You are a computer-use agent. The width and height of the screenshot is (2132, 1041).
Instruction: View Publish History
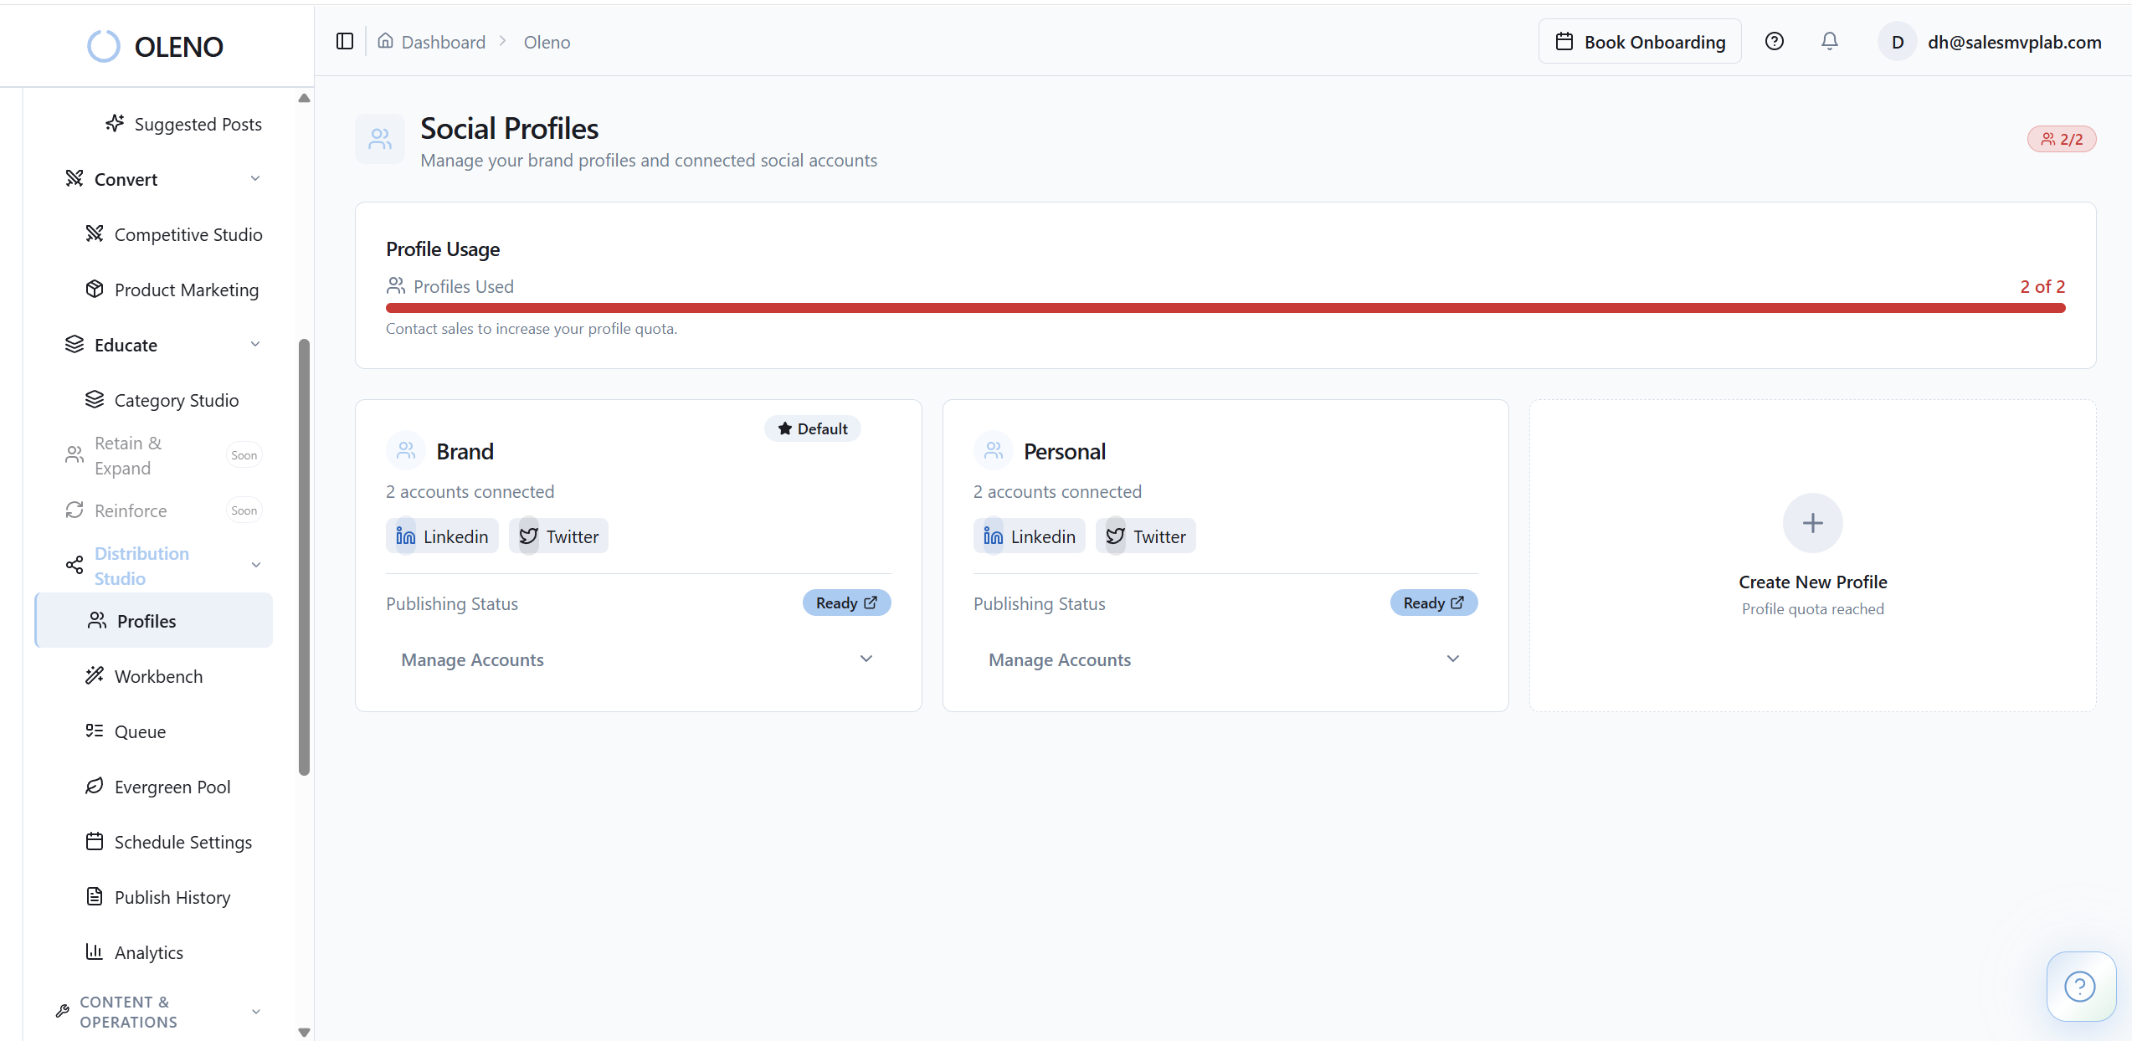(x=172, y=897)
